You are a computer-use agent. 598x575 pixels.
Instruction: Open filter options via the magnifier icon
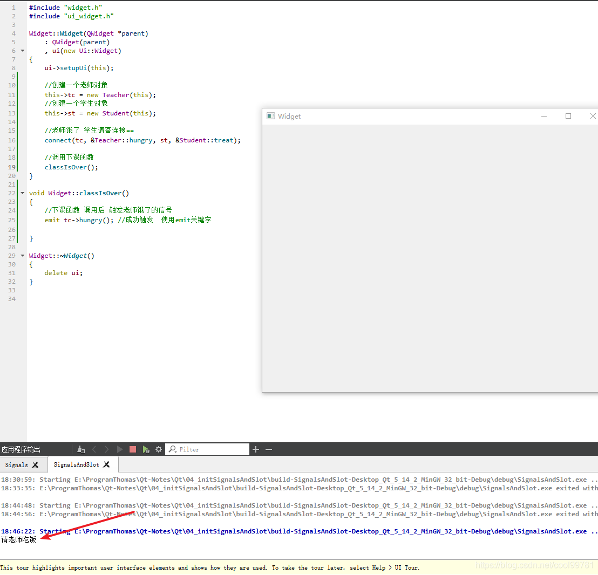[x=172, y=449]
